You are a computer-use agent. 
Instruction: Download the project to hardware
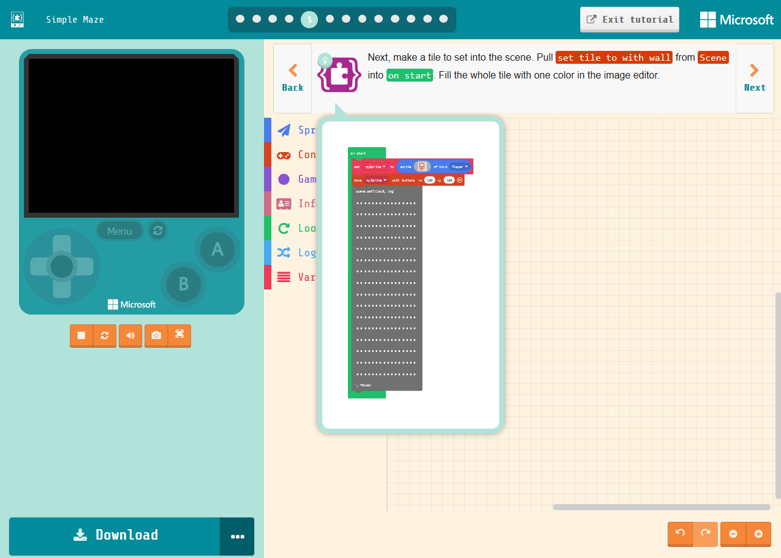click(x=115, y=536)
